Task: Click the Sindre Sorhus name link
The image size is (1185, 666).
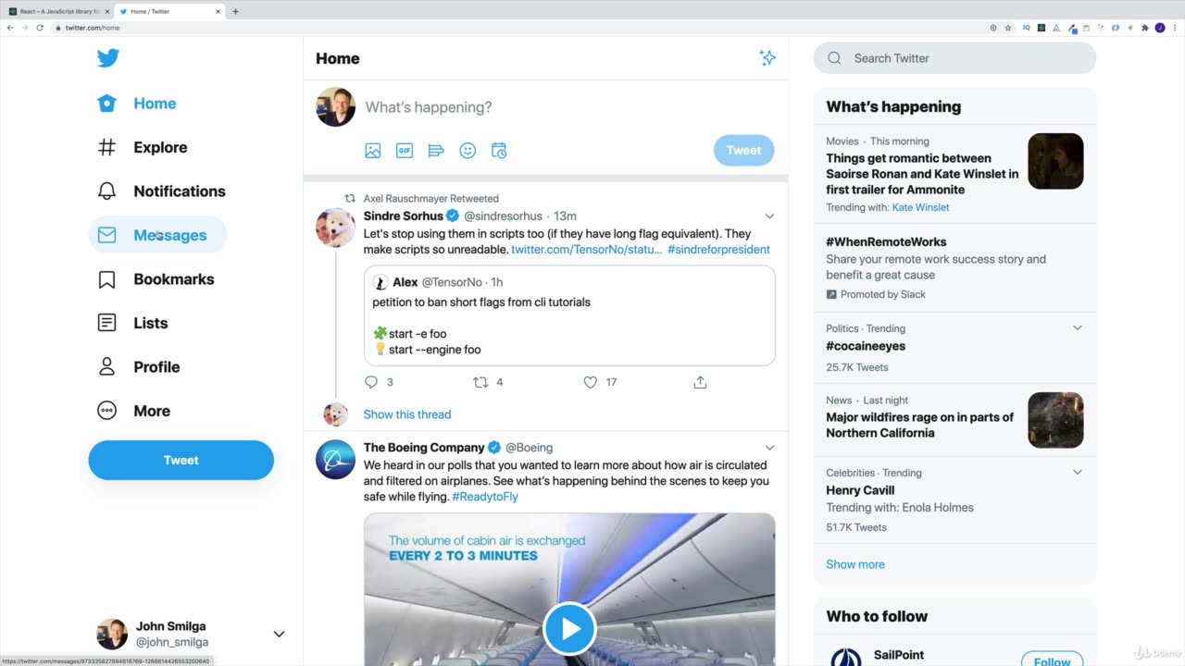Action: click(404, 216)
